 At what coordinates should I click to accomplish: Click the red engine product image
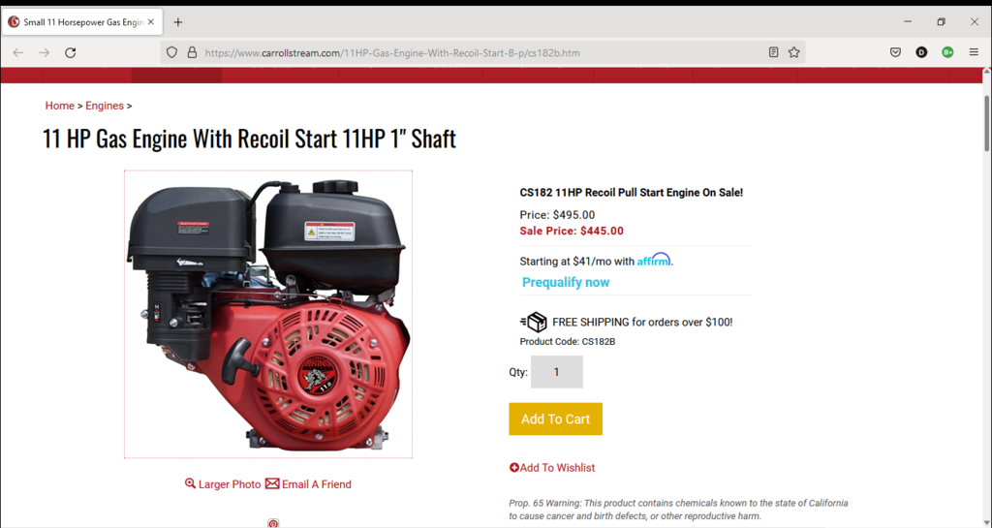pos(268,314)
